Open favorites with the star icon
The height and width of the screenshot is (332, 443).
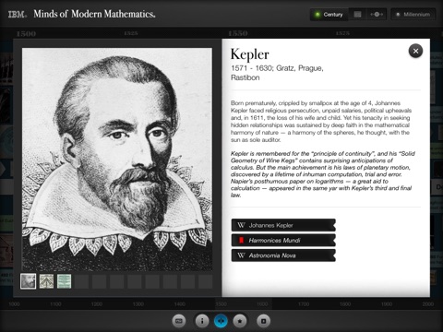click(240, 321)
